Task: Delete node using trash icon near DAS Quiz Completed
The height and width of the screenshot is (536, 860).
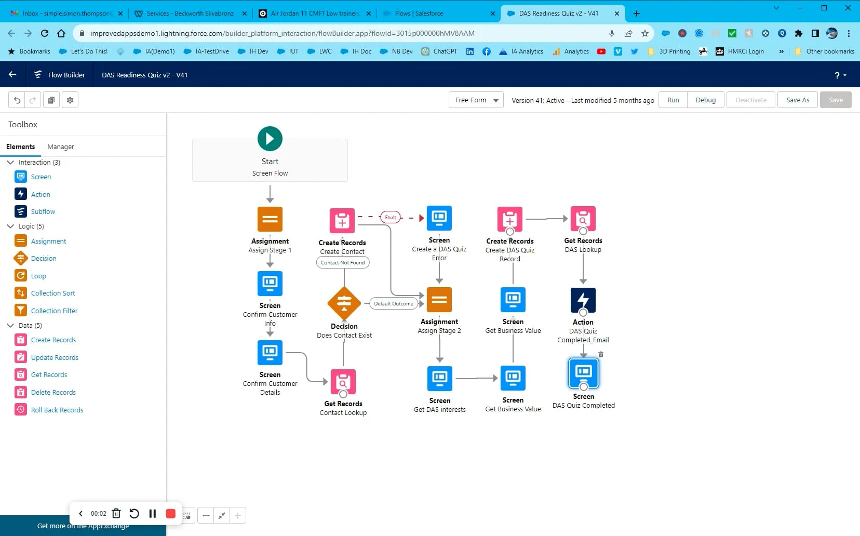Action: click(601, 354)
